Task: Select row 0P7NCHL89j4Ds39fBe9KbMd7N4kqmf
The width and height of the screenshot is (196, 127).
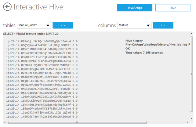Action: [42, 65]
